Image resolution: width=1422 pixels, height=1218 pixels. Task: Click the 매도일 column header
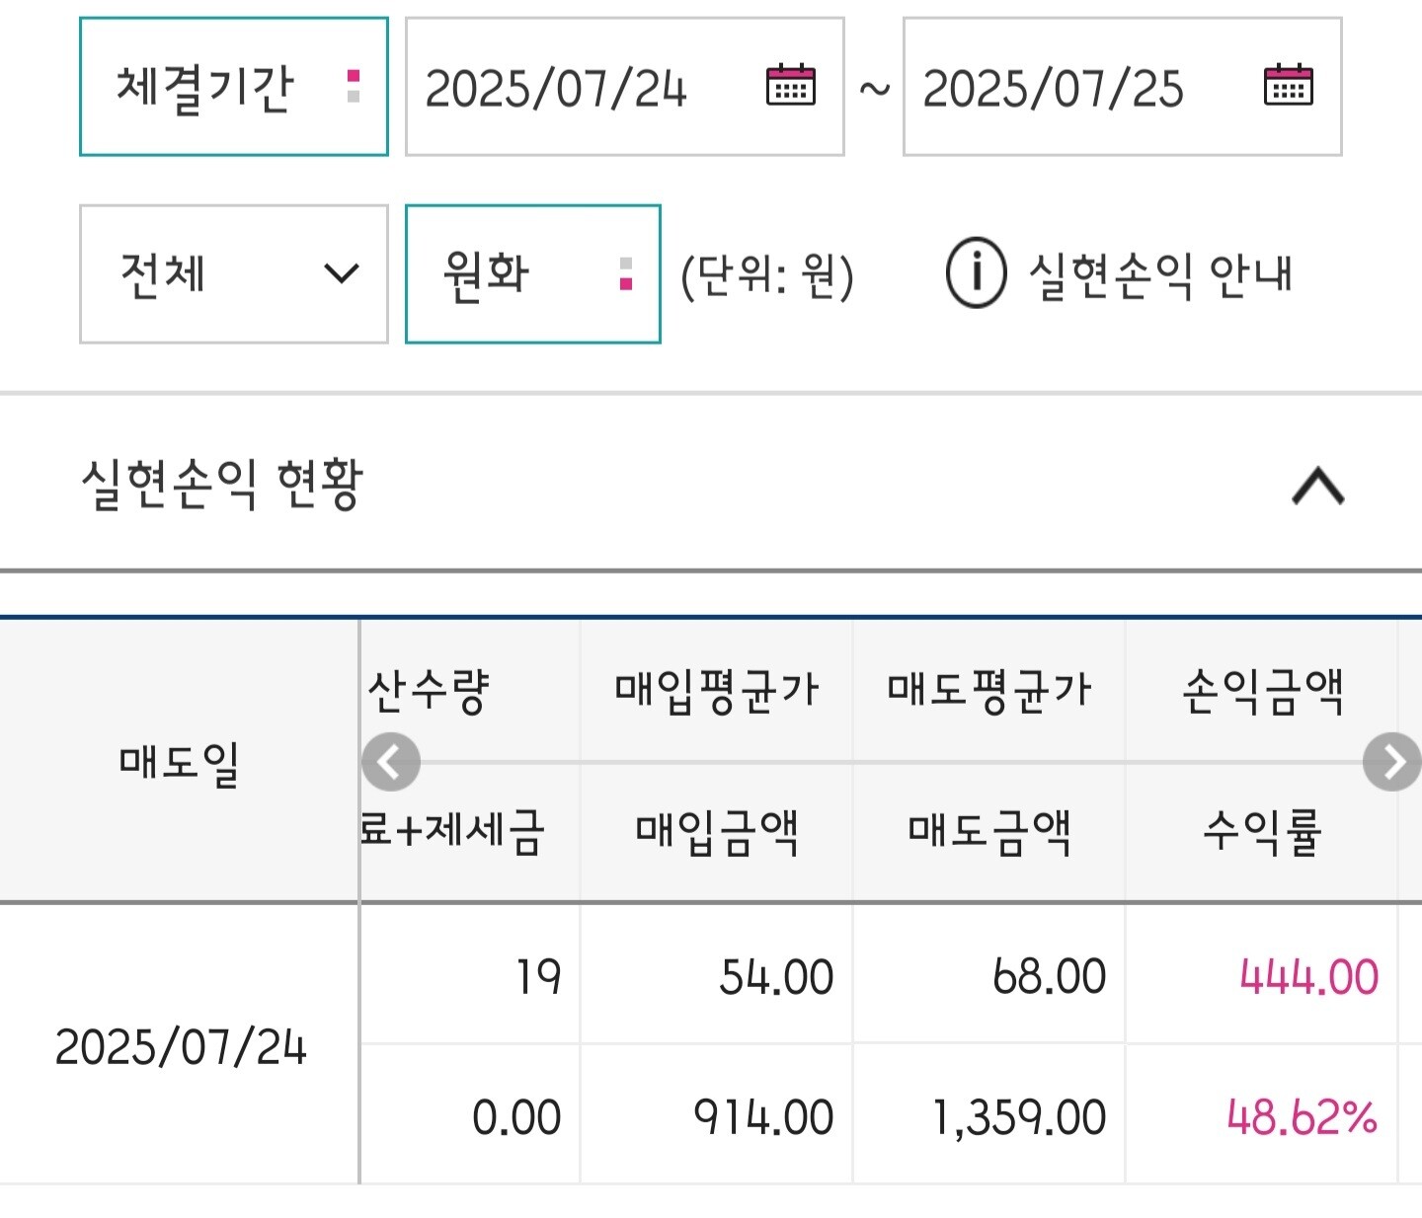coord(180,761)
